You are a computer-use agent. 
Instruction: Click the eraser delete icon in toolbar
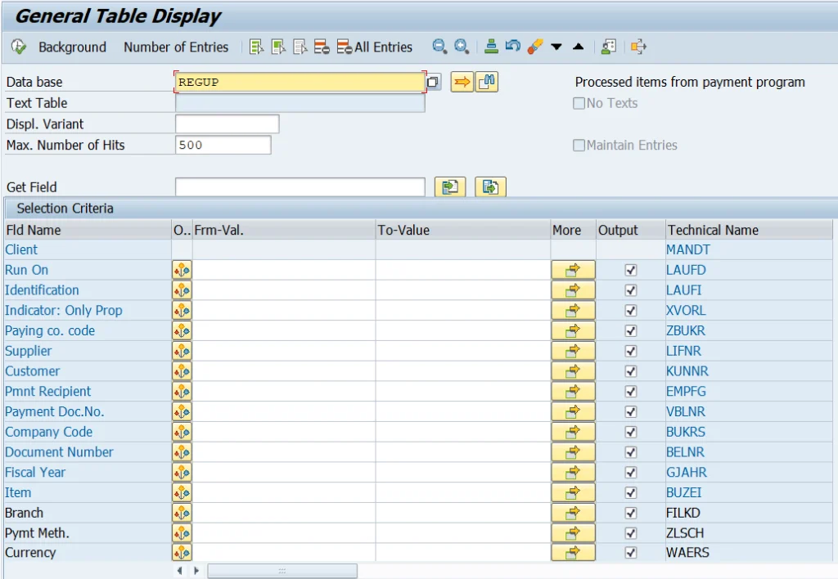534,47
